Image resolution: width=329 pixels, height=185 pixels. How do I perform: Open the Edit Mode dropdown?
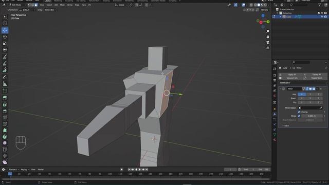(17, 5)
